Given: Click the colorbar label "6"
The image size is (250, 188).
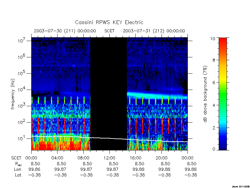Looking at the screenshot, I should 214,83.
